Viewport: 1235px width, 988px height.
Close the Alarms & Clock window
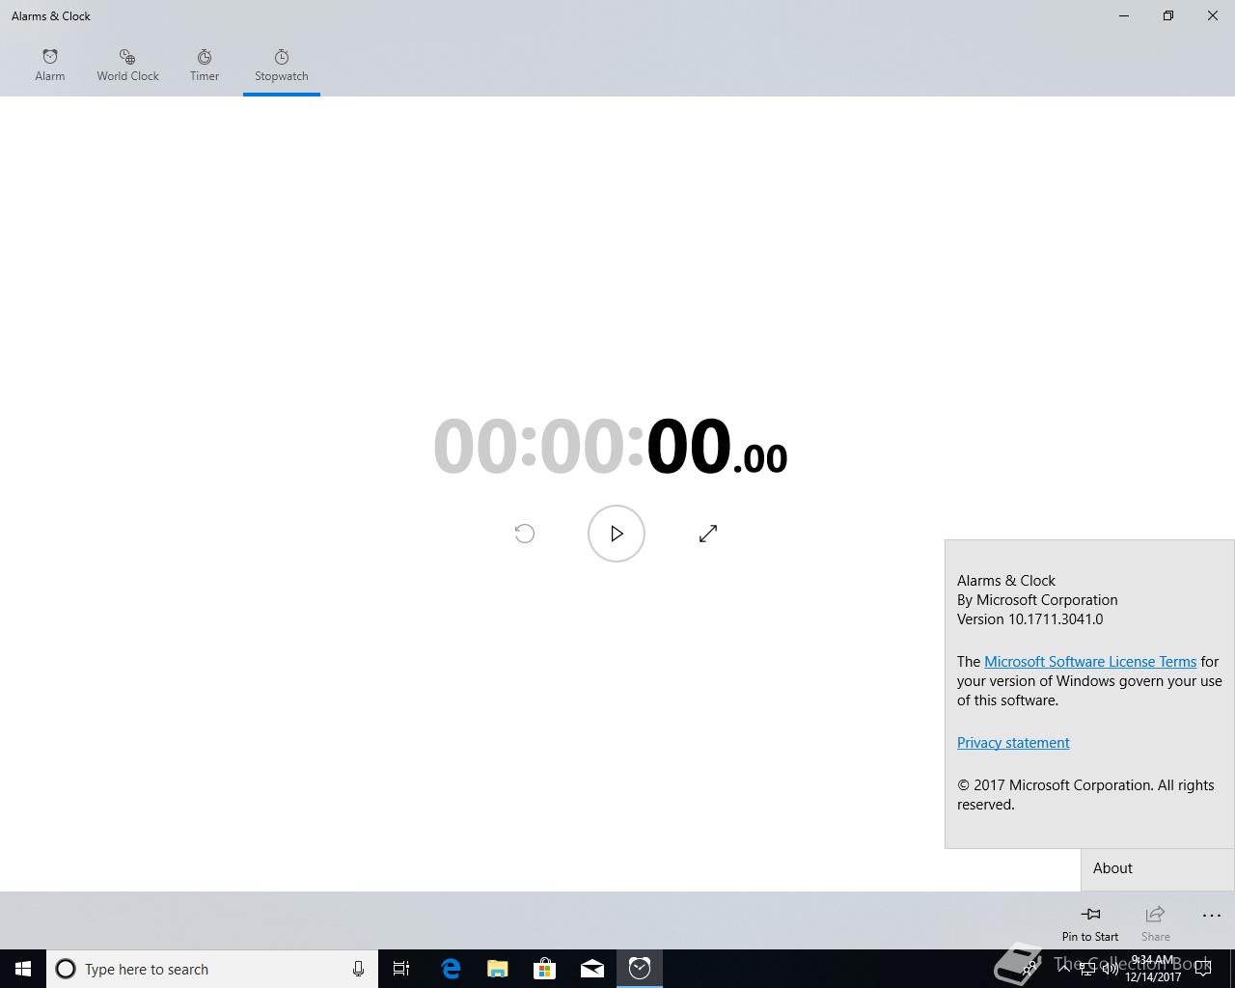point(1213,15)
